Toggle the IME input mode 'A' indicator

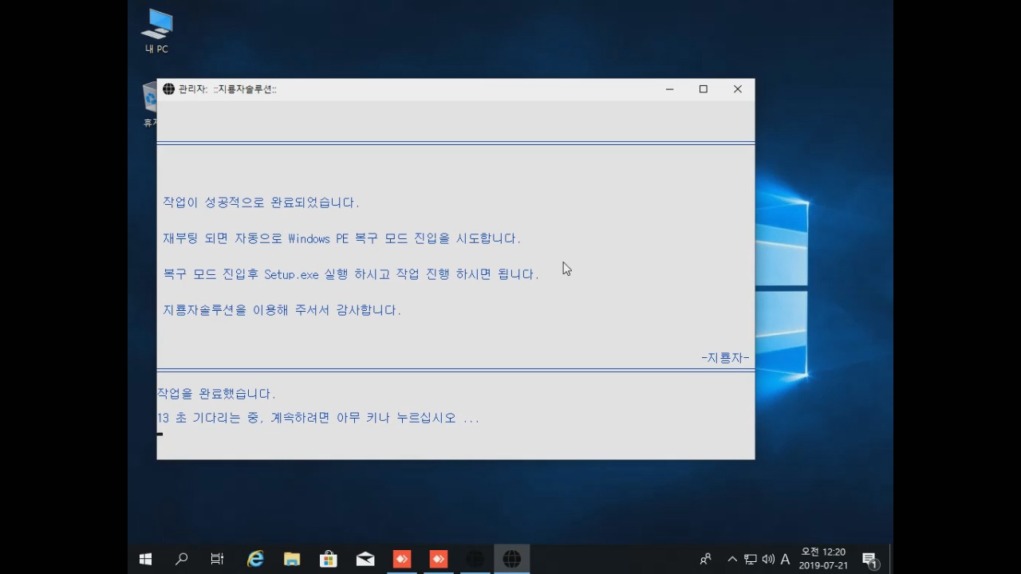(x=785, y=560)
